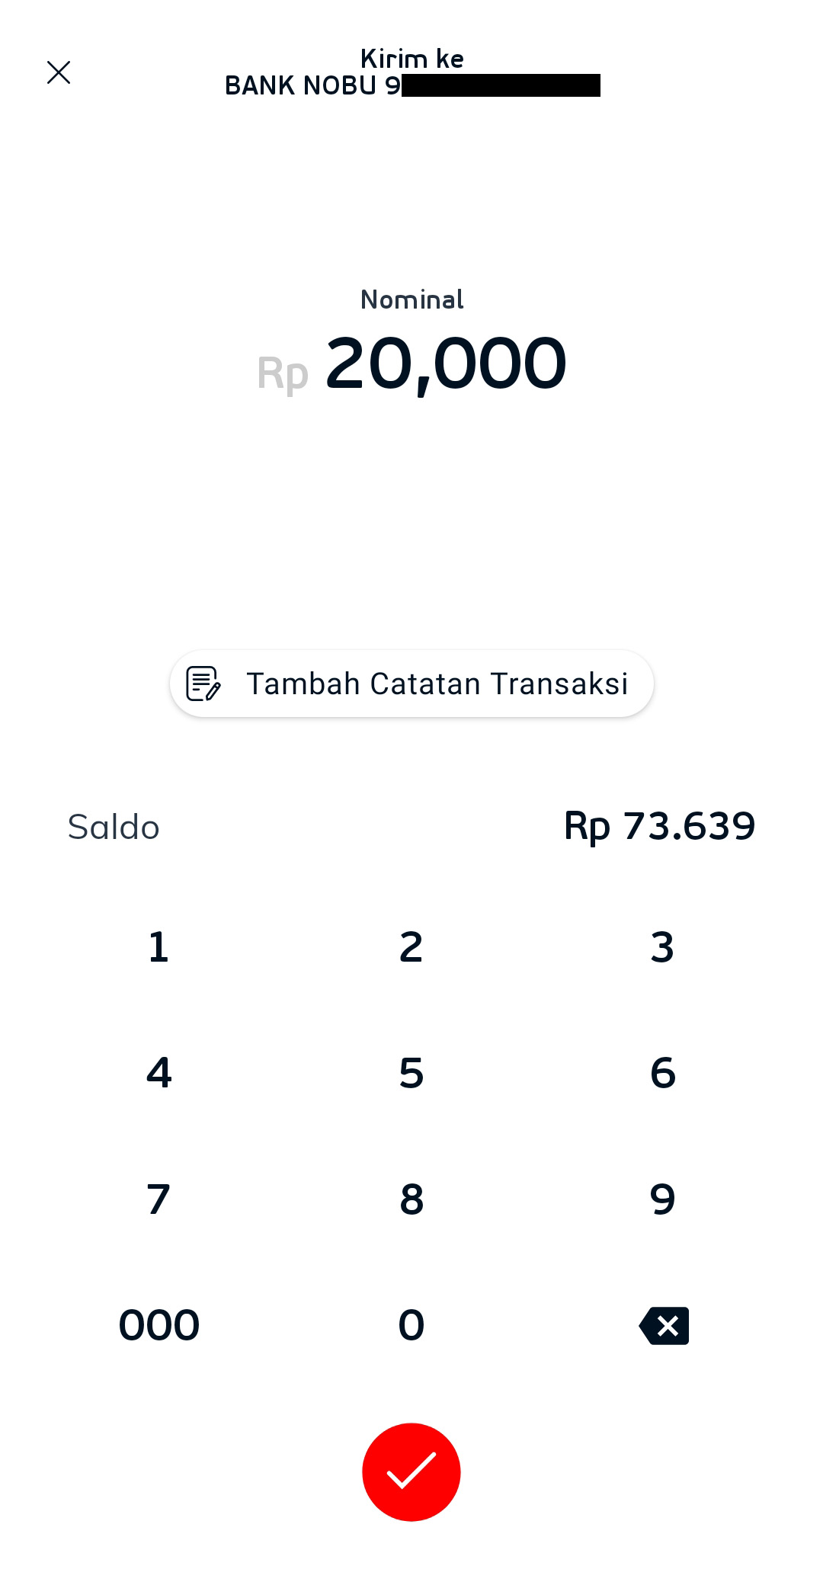Add a transaction note (Tambah Catatan Transaksi)
Image resolution: width=823 pixels, height=1585 pixels.
[x=437, y=684]
